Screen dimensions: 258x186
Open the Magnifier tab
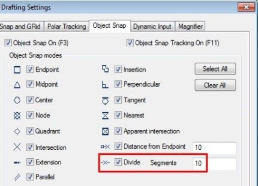point(191,26)
